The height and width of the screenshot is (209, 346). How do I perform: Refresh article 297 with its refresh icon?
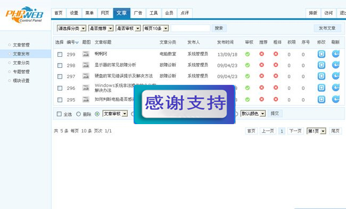click(336, 76)
